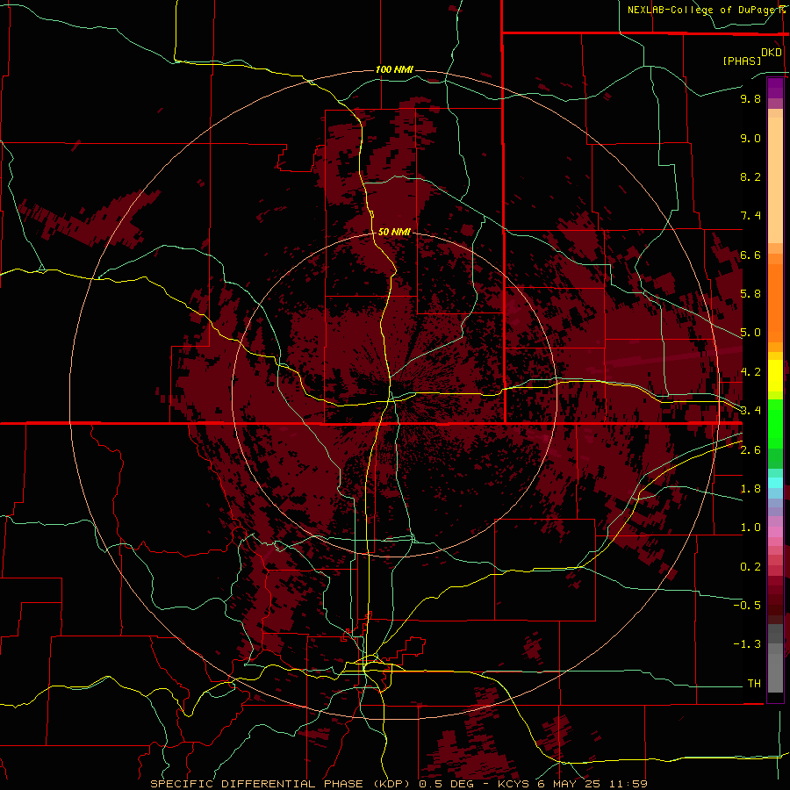Pick the bright green color bar segment
This screenshot has height=790, width=790.
click(775, 424)
